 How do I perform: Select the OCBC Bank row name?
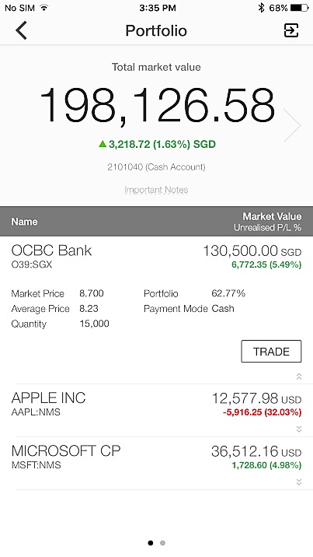pos(51,250)
